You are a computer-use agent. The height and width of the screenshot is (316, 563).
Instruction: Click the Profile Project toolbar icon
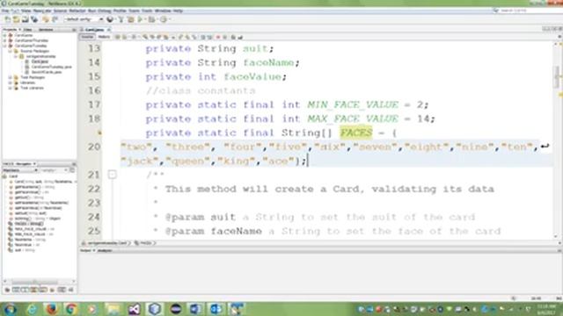click(x=164, y=19)
